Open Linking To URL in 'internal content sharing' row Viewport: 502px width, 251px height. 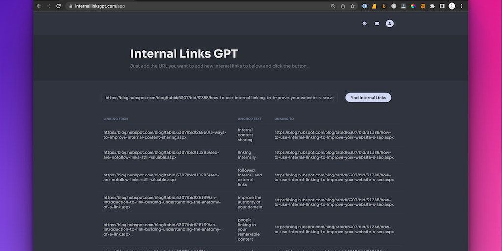tap(334, 135)
